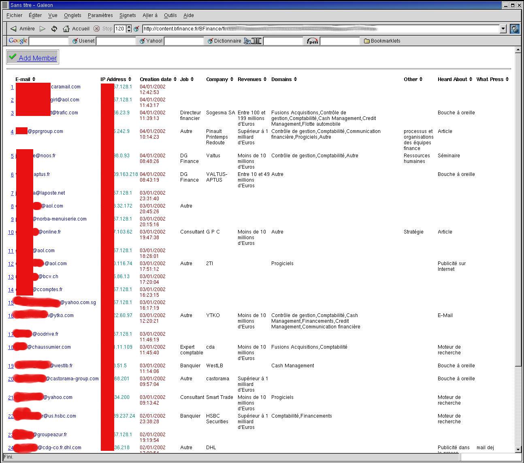
Task: Click the forward navigation arrow
Action: point(43,29)
